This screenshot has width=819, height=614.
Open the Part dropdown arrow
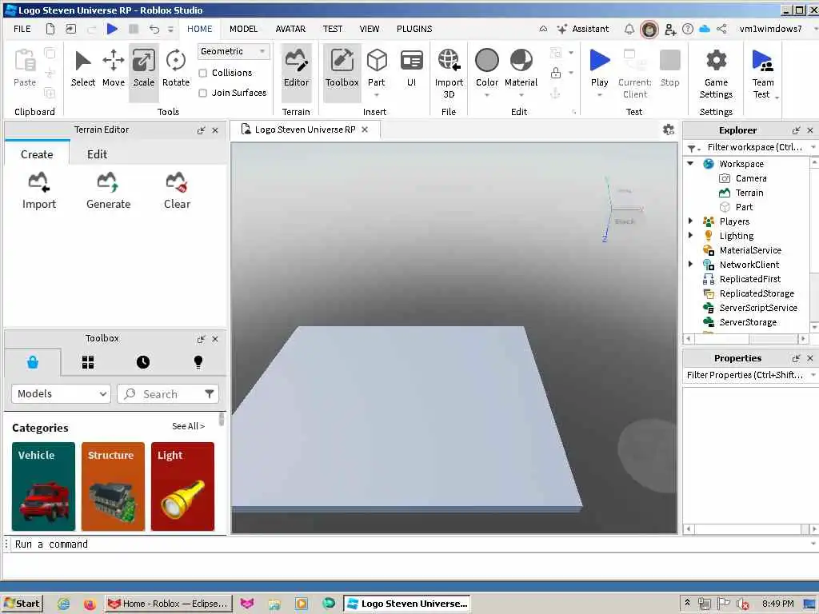coord(376,96)
